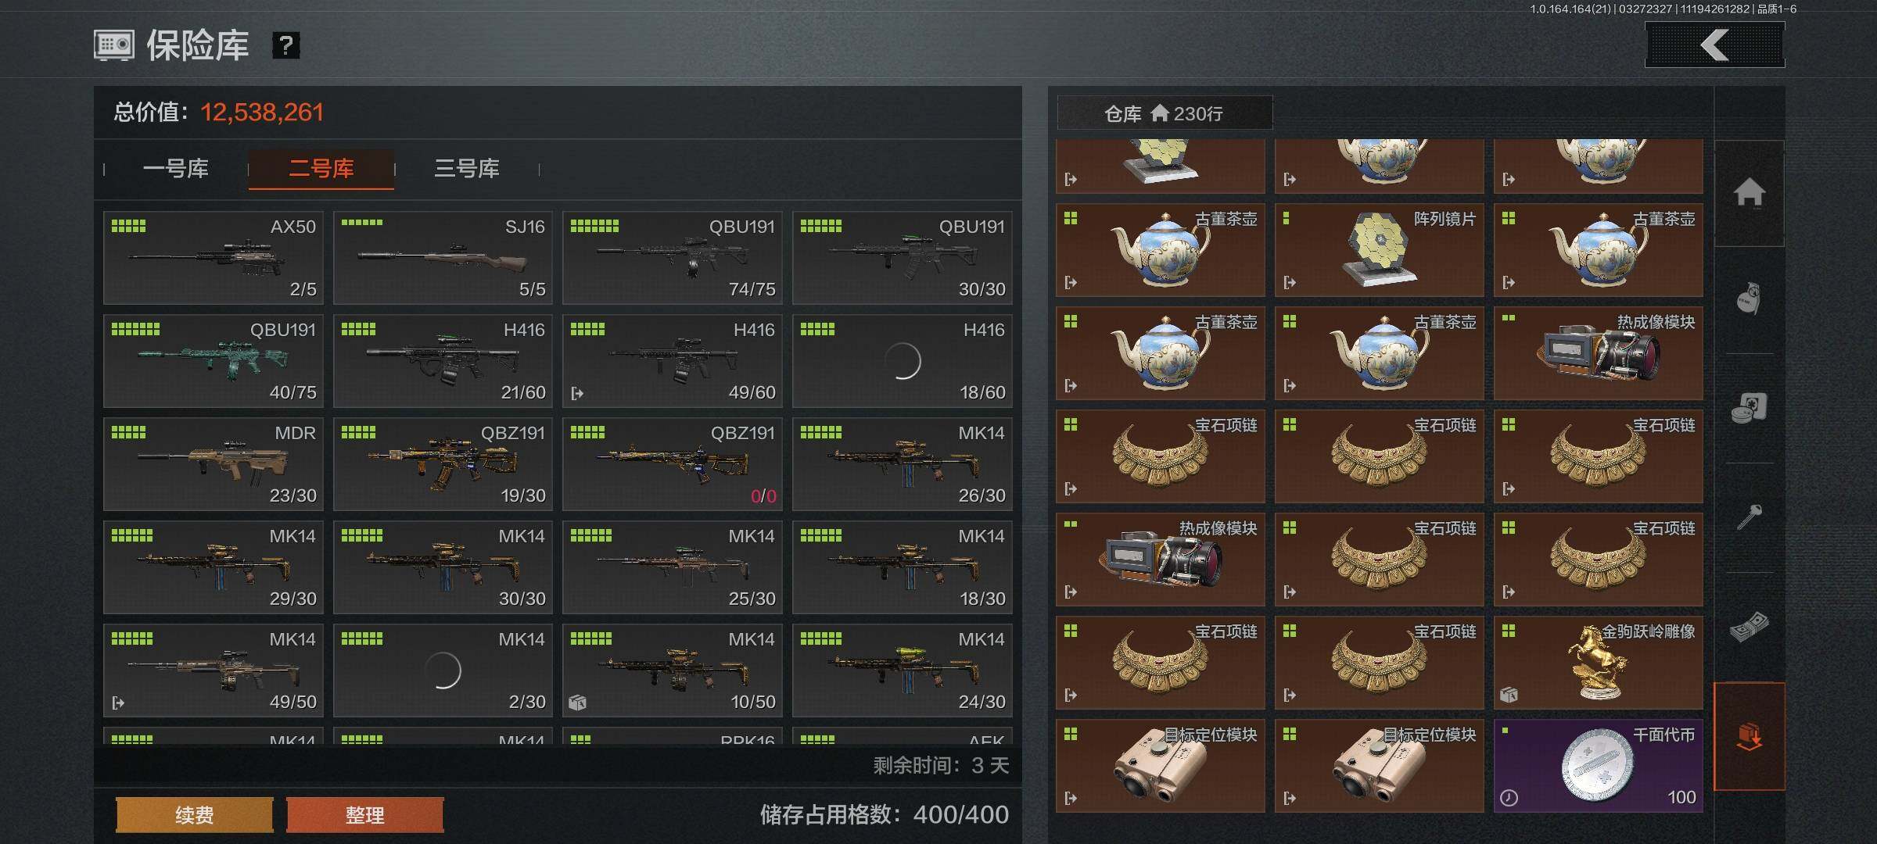Click the help question mark icon

(x=285, y=45)
